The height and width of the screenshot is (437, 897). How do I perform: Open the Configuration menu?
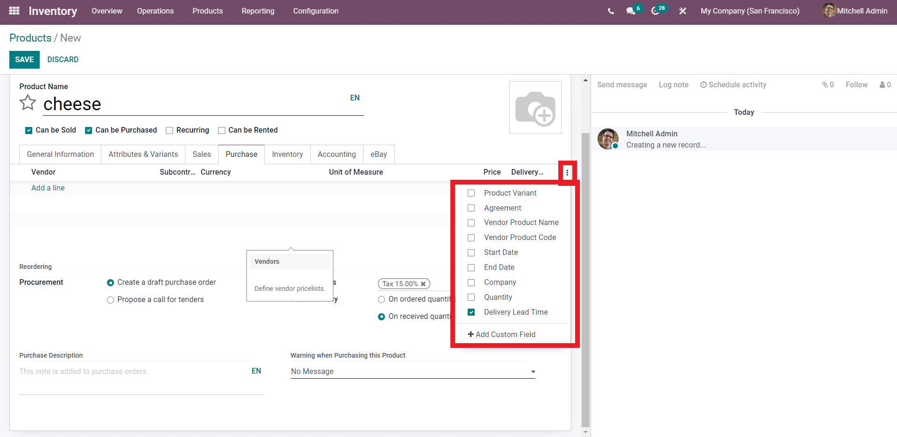(316, 11)
